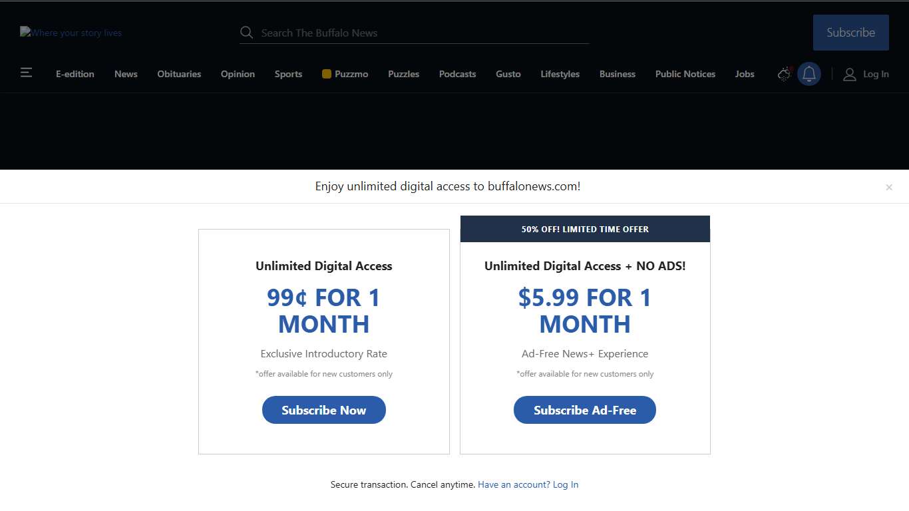The image size is (909, 511).
Task: Close the subscription offer banner
Action: pyautogui.click(x=889, y=188)
